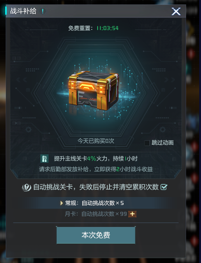Viewport: 201px width, 263px height.
Task: Open the orange supply crate
Action: (x=94, y=90)
